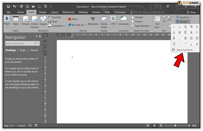Click the Page 1 of 1 indicator
This screenshot has width=203, height=131.
point(9,126)
